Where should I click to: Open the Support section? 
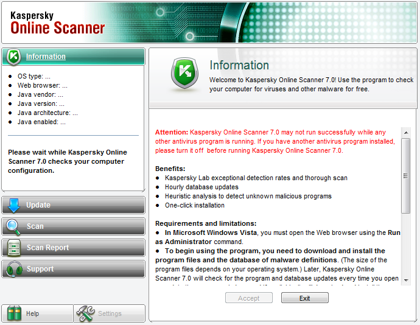pyautogui.click(x=74, y=269)
